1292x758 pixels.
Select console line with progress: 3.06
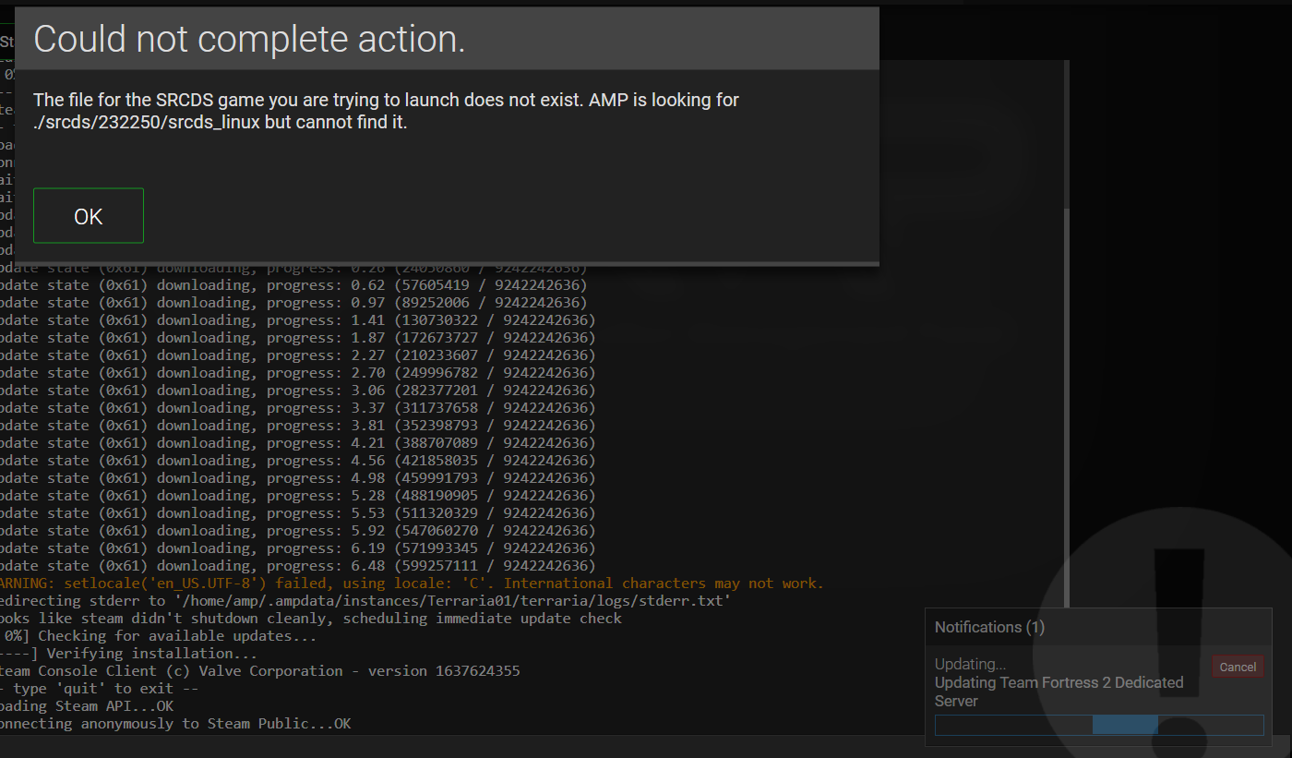[x=297, y=391]
